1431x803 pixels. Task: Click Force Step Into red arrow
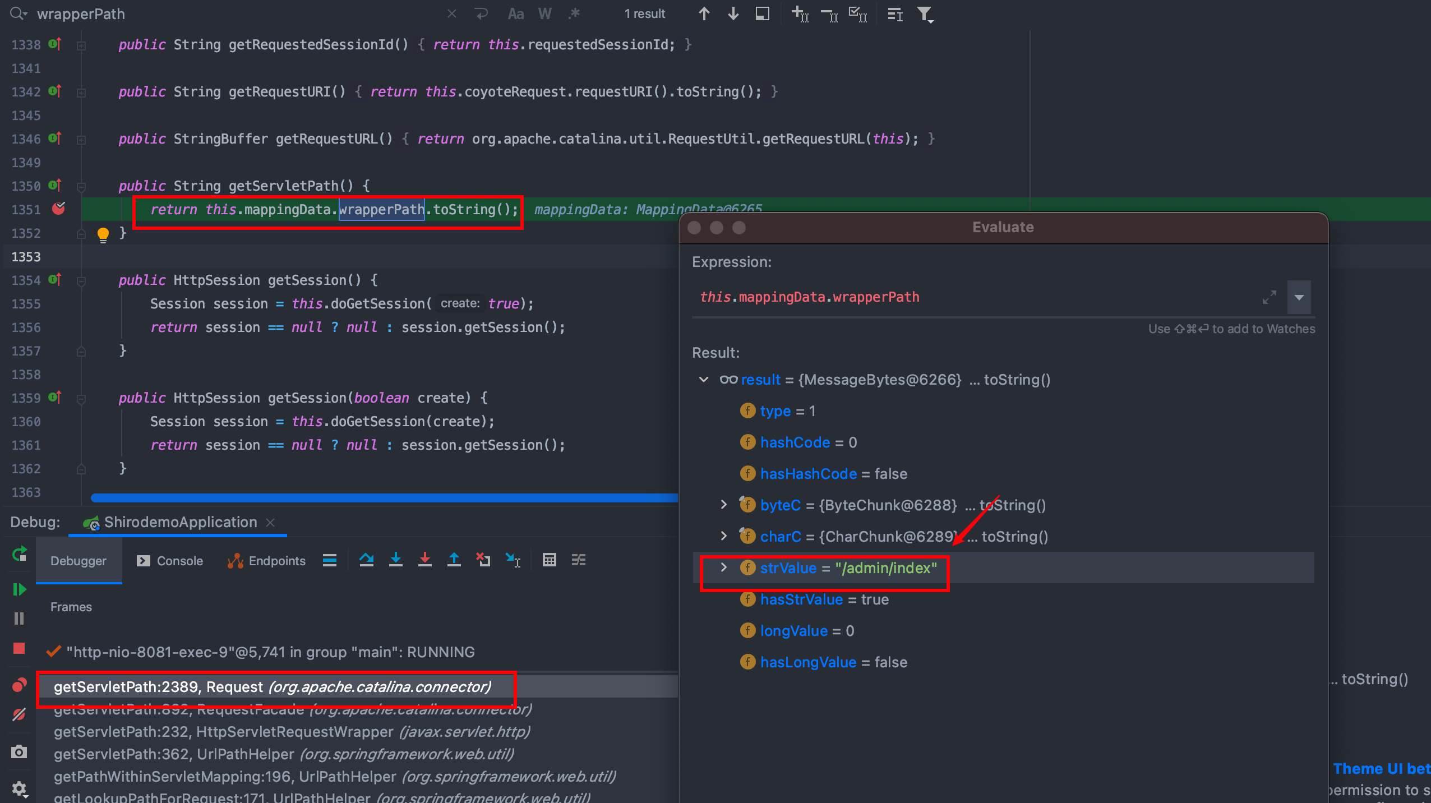coord(425,560)
